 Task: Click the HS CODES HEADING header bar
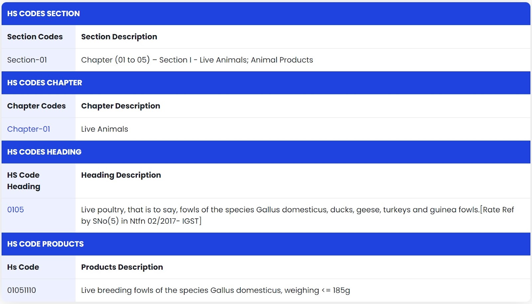[x=266, y=152]
